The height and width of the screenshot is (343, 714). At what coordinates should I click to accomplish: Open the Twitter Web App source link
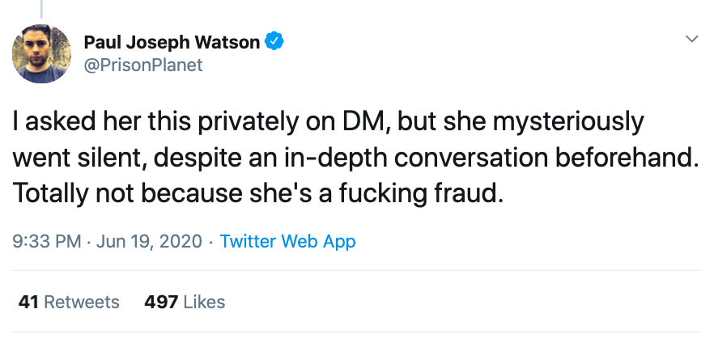click(287, 241)
